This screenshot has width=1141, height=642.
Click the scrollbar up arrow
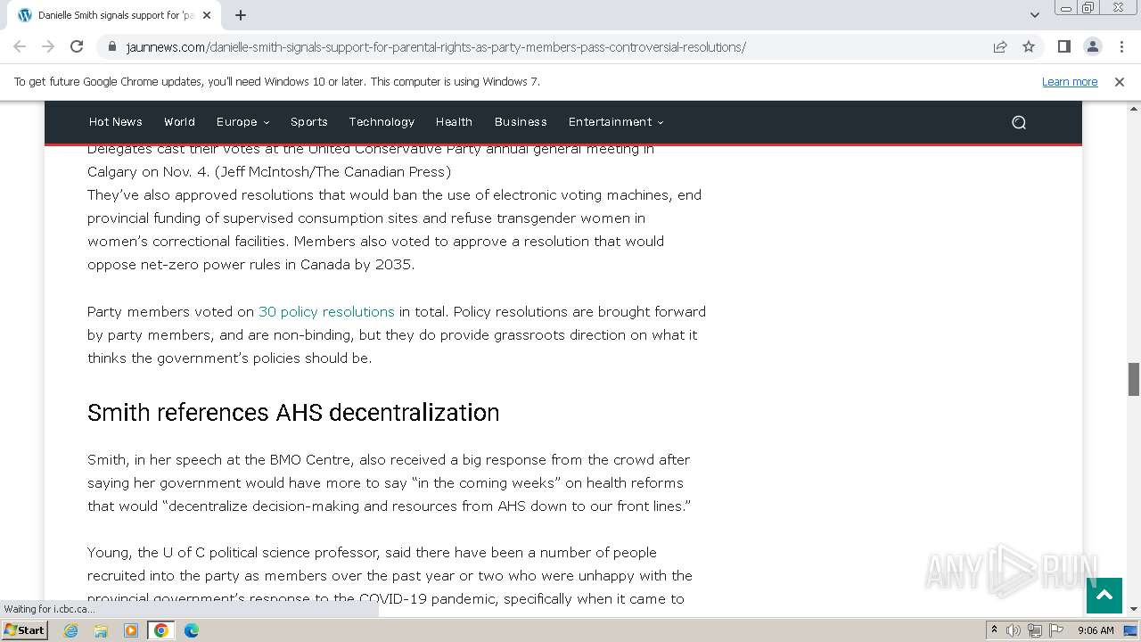(x=1134, y=108)
